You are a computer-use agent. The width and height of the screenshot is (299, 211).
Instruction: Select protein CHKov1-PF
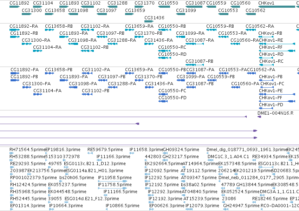277,101
